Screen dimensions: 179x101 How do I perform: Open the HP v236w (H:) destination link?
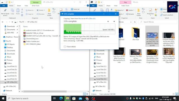click(x=91, y=19)
